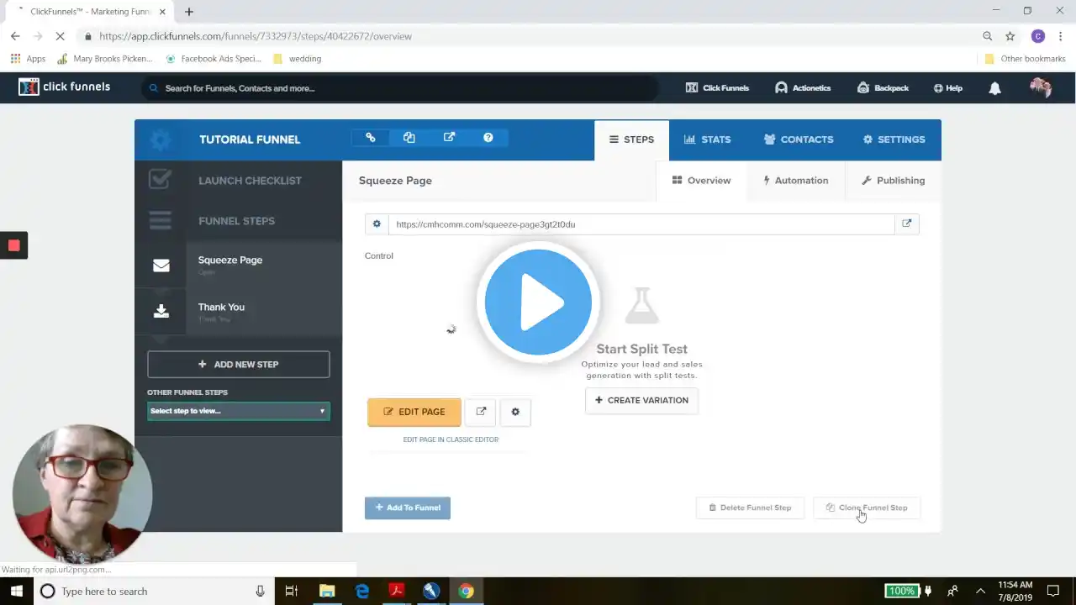1076x605 pixels.
Task: Click the squeeze page URL field
Action: pyautogui.click(x=641, y=224)
